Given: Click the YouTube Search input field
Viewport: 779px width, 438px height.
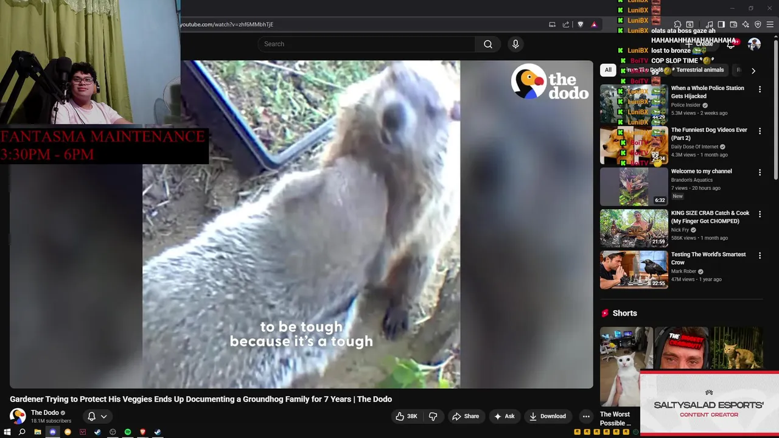Looking at the screenshot, I should pos(366,44).
